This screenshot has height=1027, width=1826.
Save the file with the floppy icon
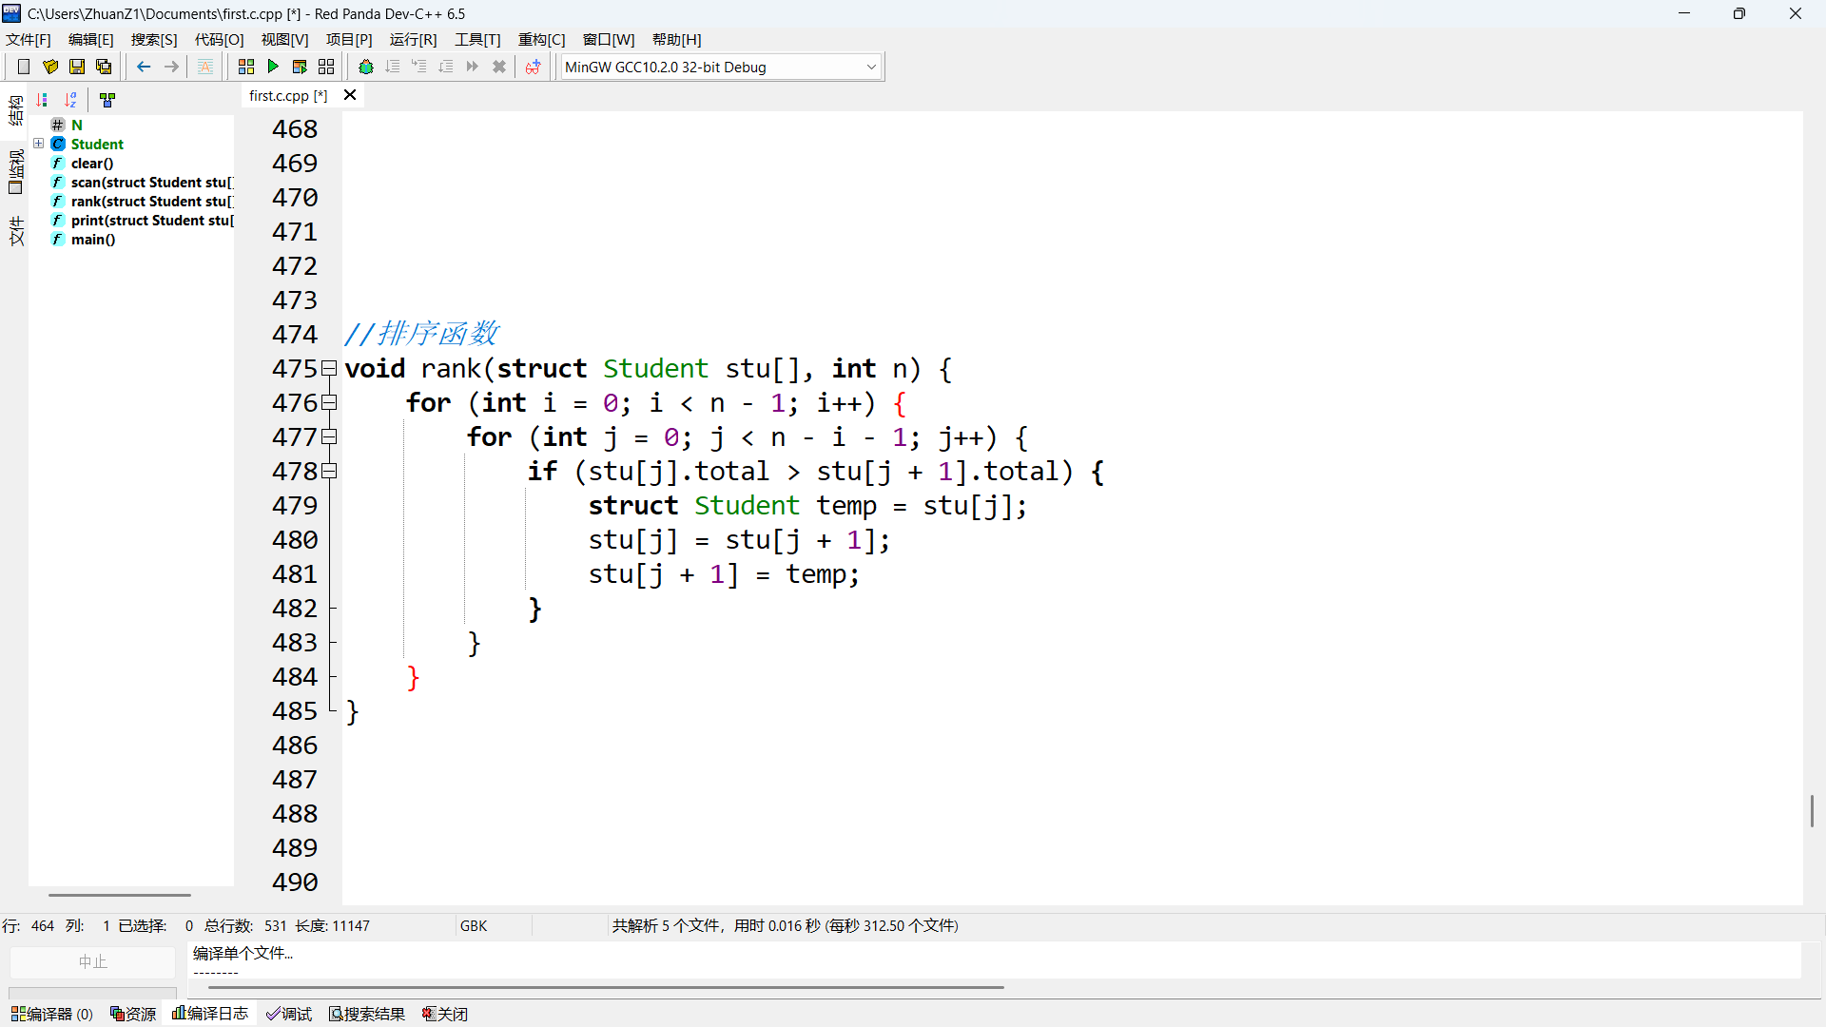77,67
